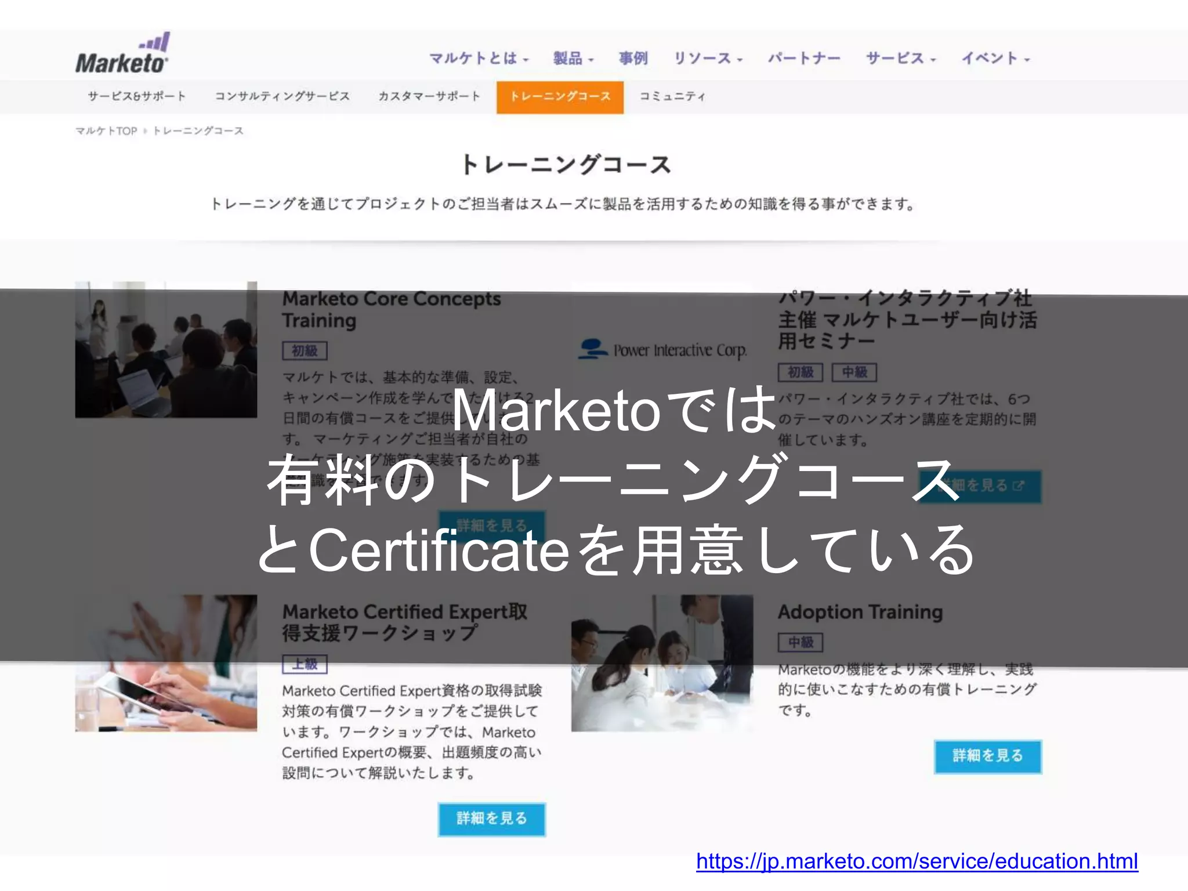
Task: Click the Marketo Core Concepts Training title
Action: [391, 309]
